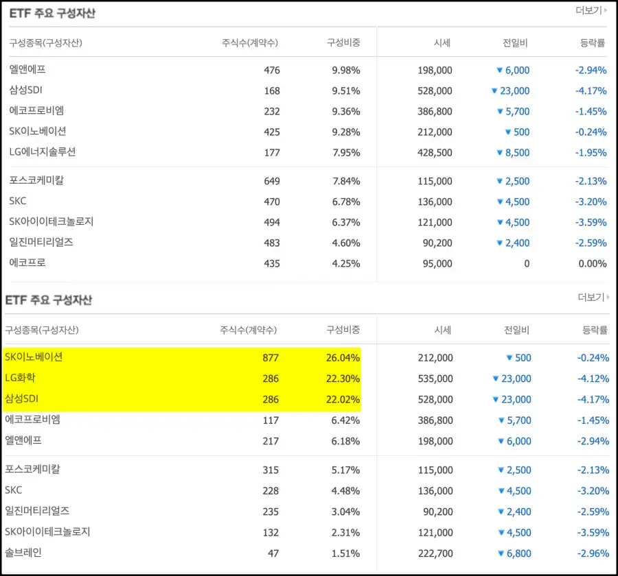
Task: Click the 1.51% weight value
Action: coord(345,553)
